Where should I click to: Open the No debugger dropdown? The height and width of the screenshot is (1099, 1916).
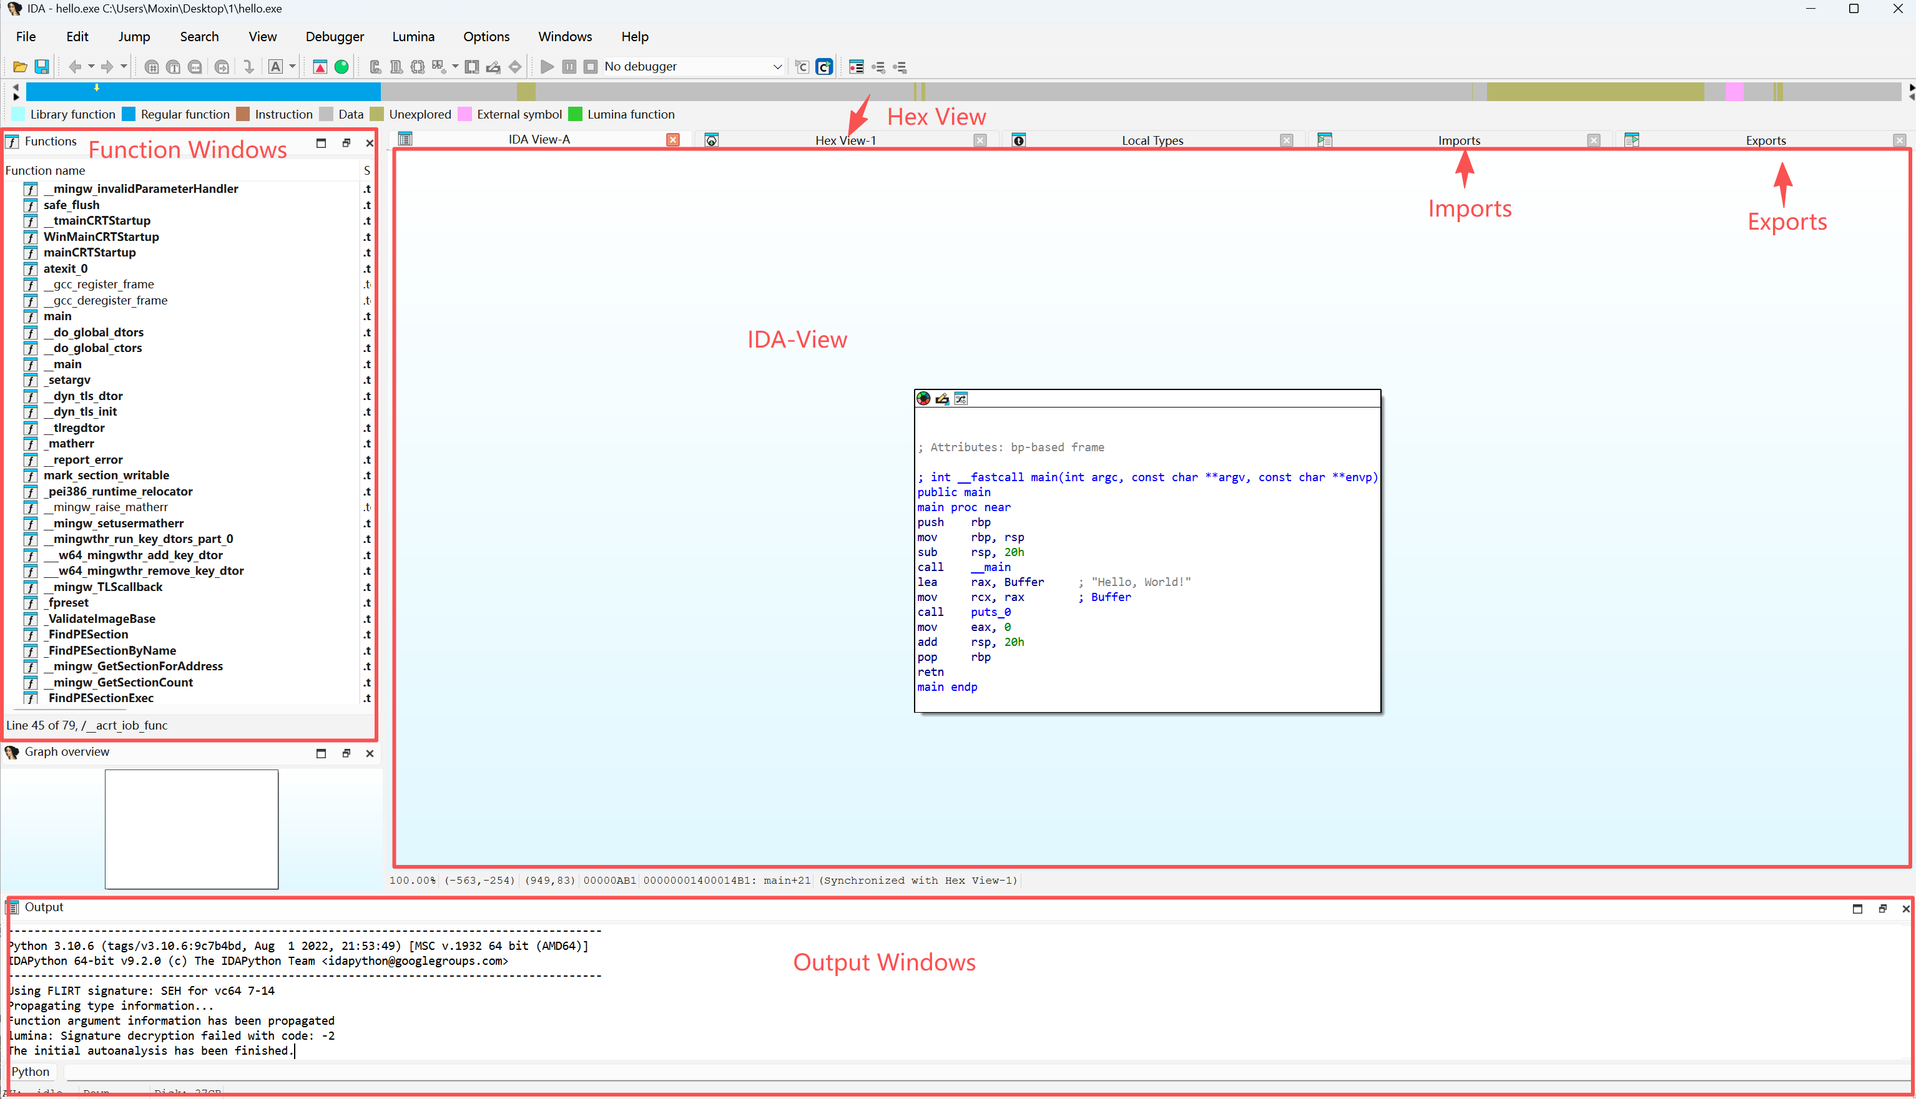(x=777, y=66)
